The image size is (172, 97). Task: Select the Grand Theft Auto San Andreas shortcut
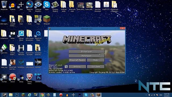[x=13, y=64]
